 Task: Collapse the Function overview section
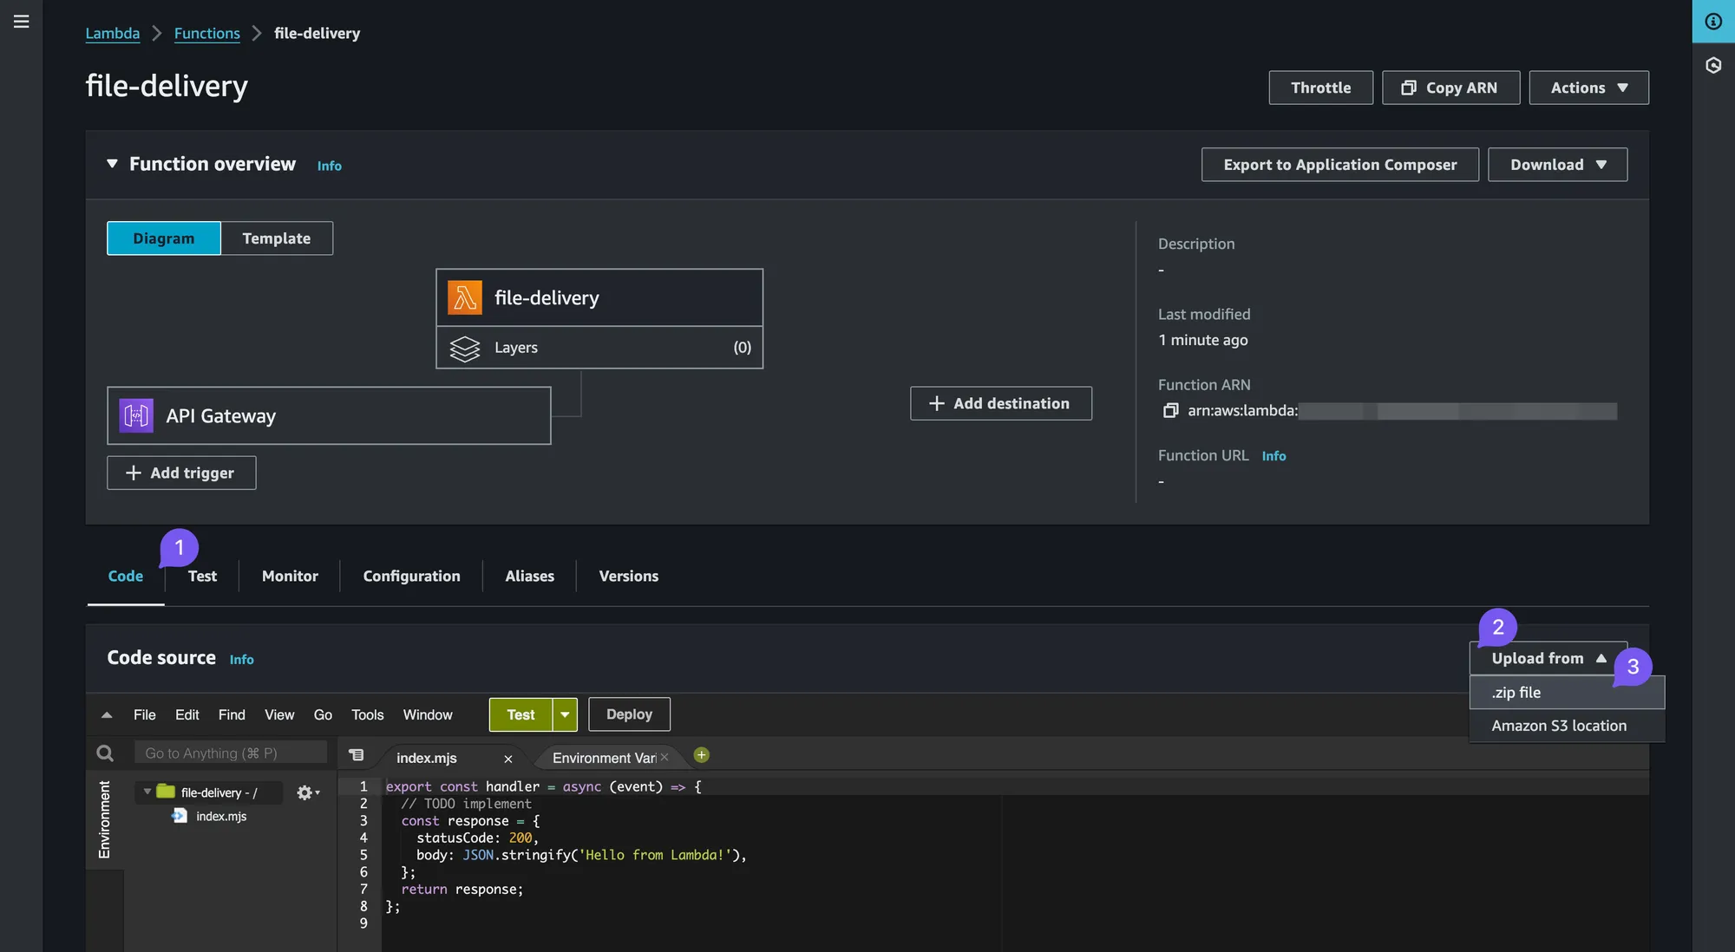tap(112, 164)
